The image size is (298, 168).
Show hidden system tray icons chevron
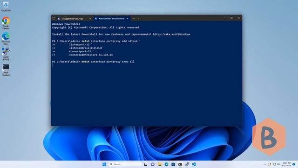(x=264, y=164)
